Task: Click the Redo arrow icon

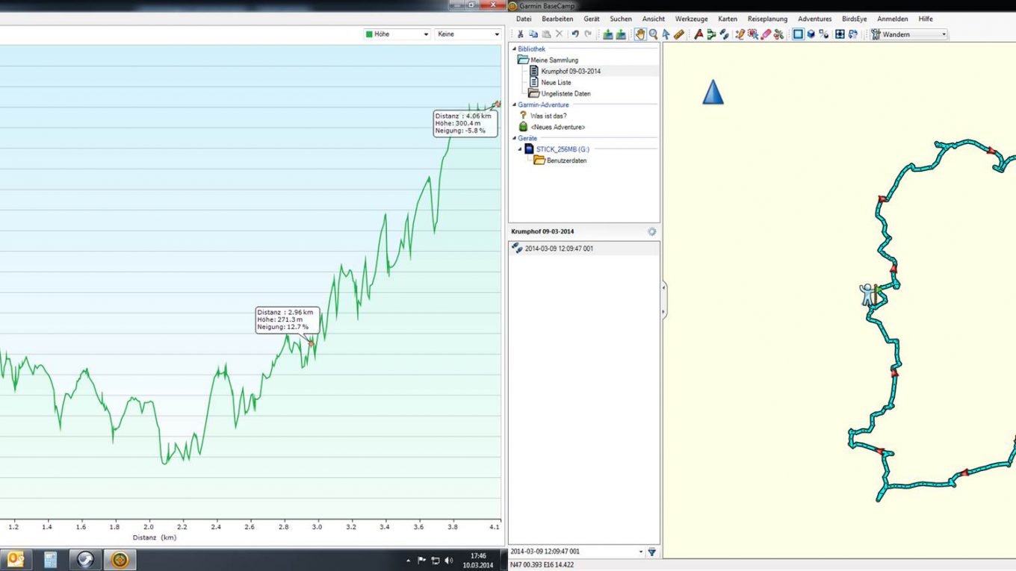Action: pos(588,34)
